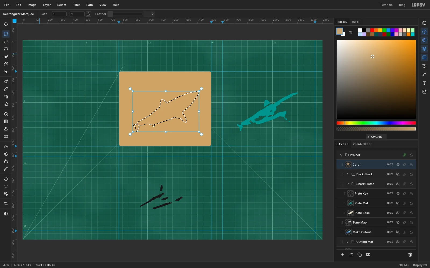Hide the Card 1 layer
The height and width of the screenshot is (268, 430).
pyautogui.click(x=398, y=165)
